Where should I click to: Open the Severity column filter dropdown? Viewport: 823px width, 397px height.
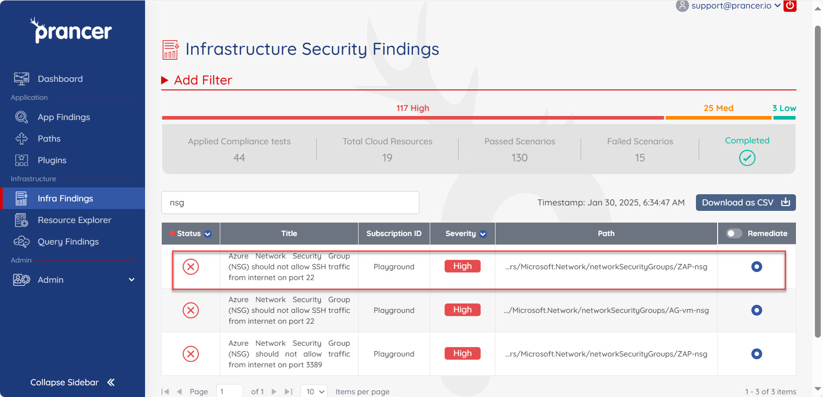click(483, 234)
